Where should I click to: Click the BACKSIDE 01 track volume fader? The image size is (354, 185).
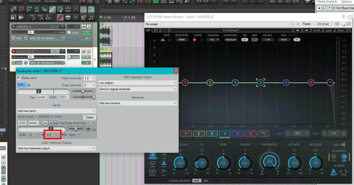[x=31, y=57]
